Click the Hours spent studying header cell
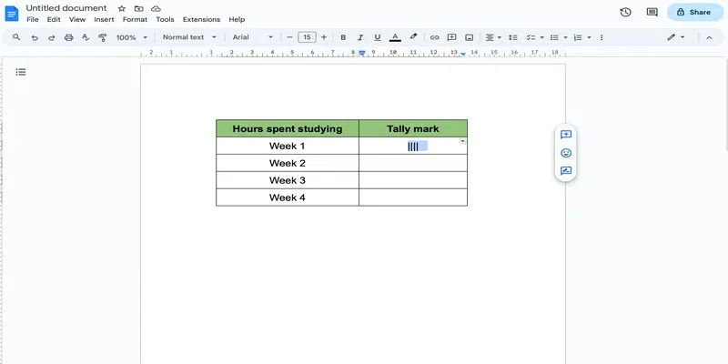Viewport: 728px width, 364px height. (288, 128)
